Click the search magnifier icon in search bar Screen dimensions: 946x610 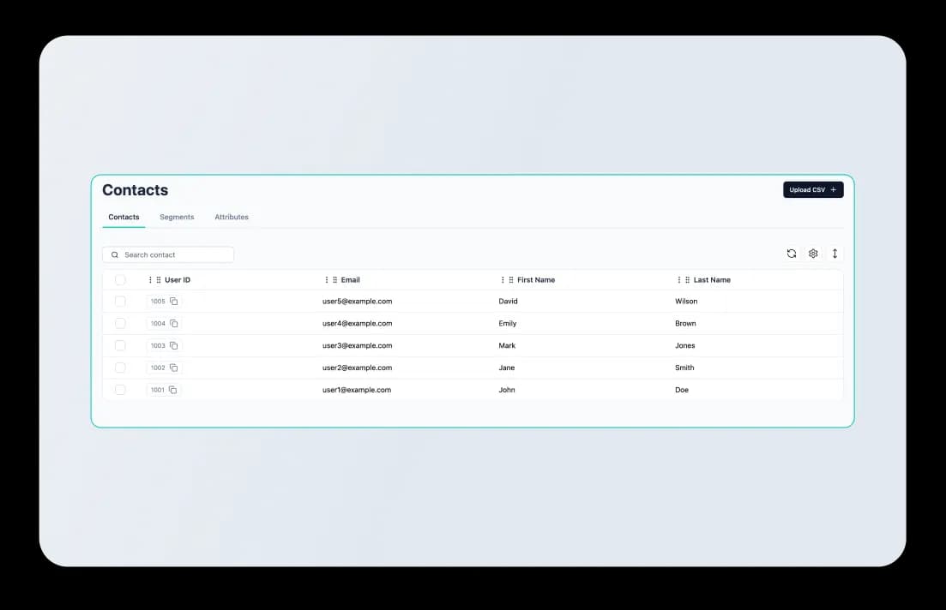point(115,254)
